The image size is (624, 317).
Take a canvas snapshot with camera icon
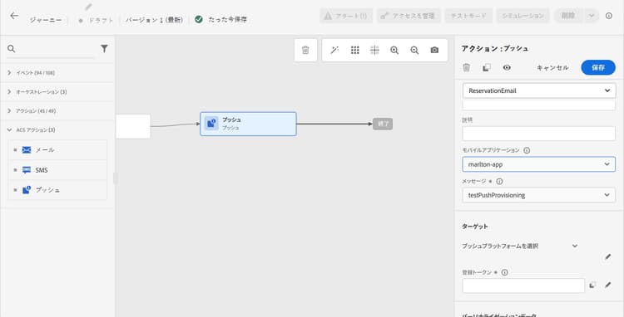pos(434,50)
